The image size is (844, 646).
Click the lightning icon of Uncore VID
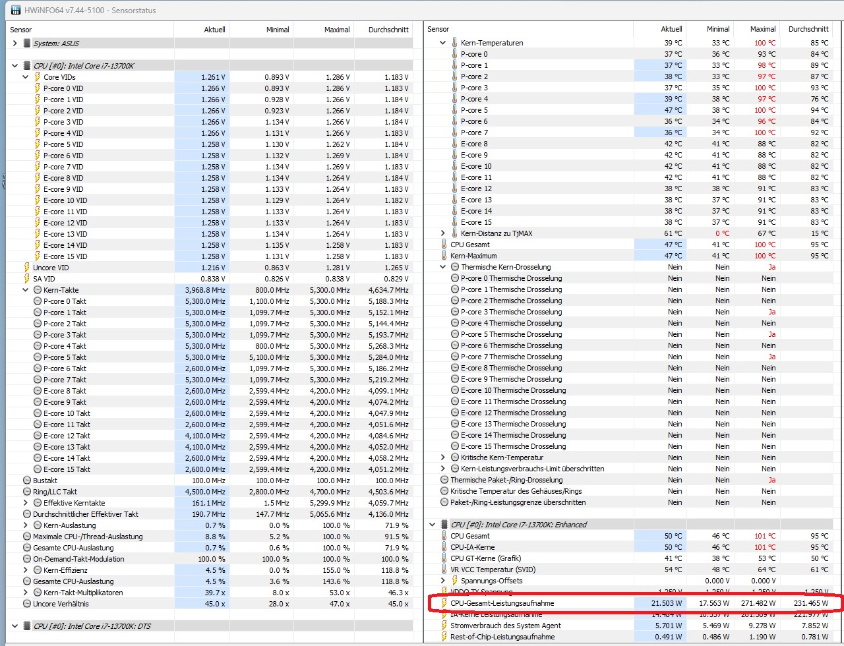point(27,268)
